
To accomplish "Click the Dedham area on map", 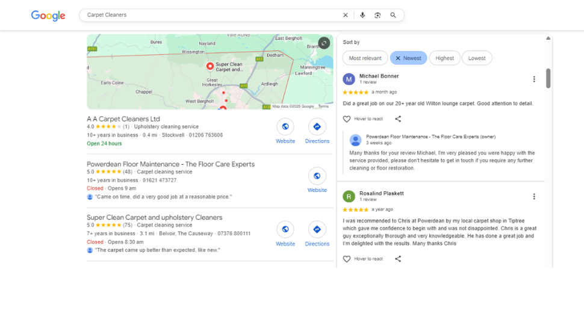I will click(275, 55).
